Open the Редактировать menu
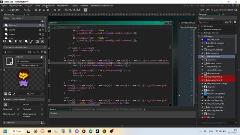Image resolution: width=240 pixels, height=135 pixels. tap(16, 6)
